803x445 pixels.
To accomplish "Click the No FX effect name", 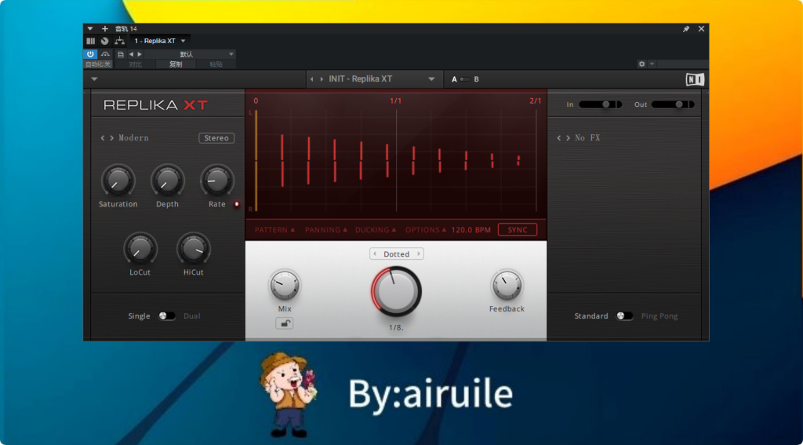I will (587, 138).
